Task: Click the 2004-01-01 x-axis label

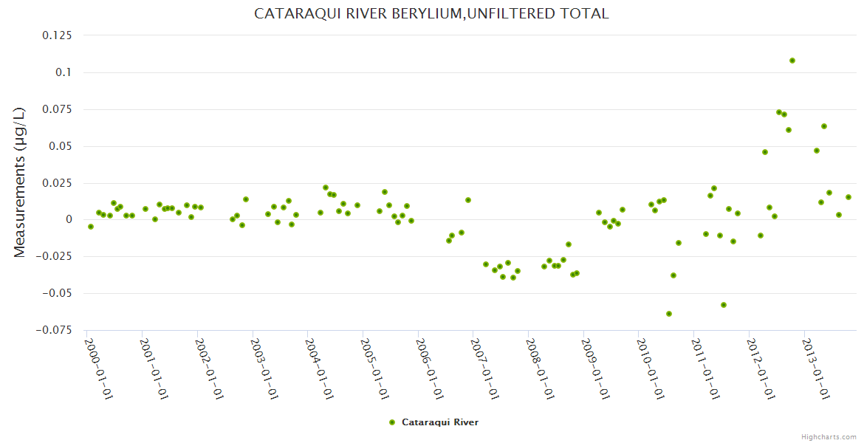Action: 320,368
